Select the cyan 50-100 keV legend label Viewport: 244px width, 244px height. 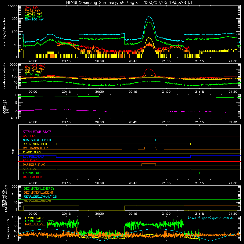click(34, 19)
